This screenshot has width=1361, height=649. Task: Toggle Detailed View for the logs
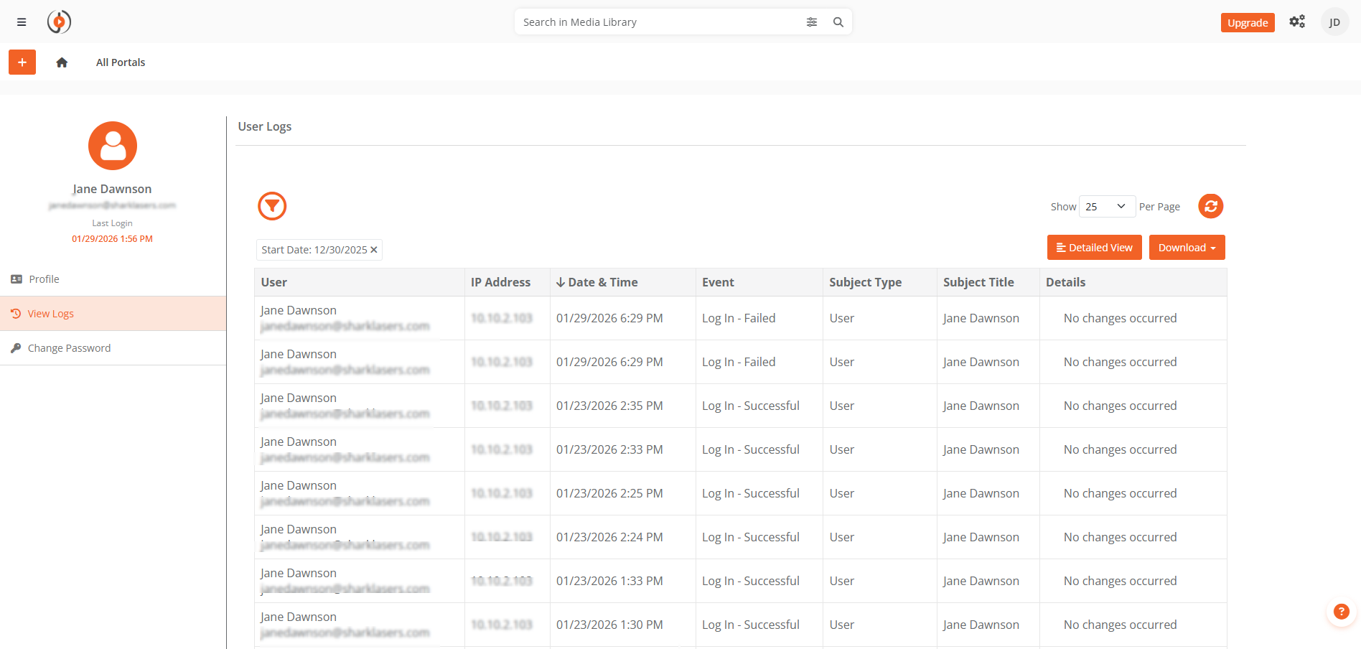click(1094, 247)
